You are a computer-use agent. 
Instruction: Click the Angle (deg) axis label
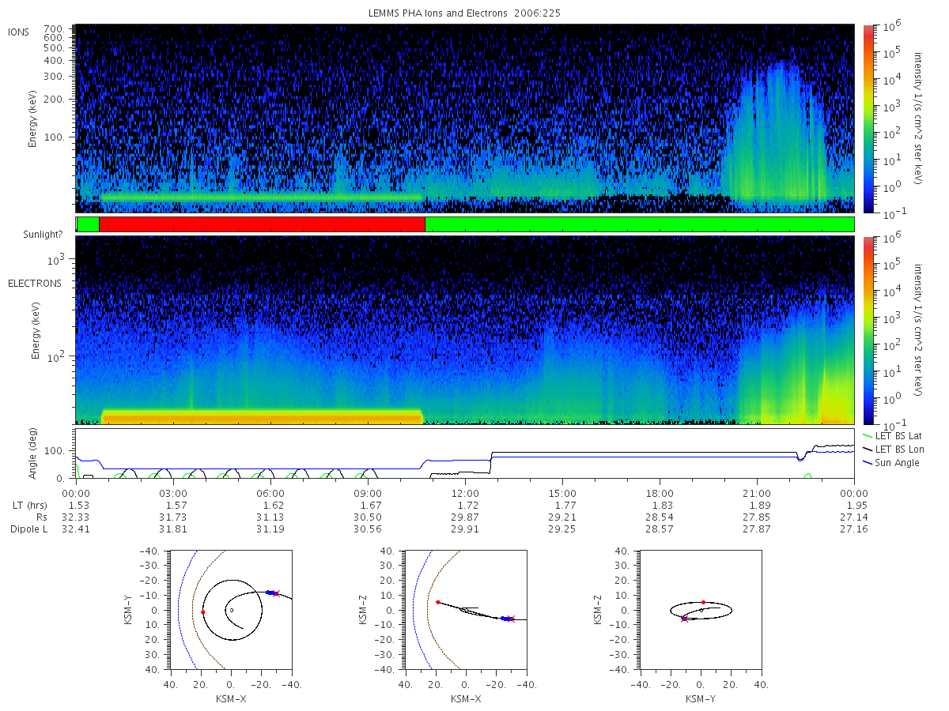[35, 453]
